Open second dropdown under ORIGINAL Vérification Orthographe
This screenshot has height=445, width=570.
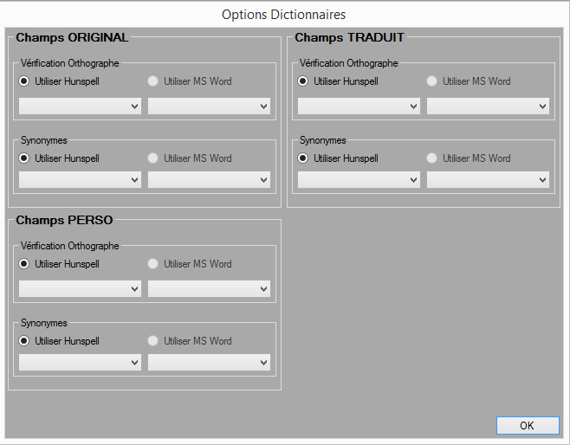(x=209, y=106)
